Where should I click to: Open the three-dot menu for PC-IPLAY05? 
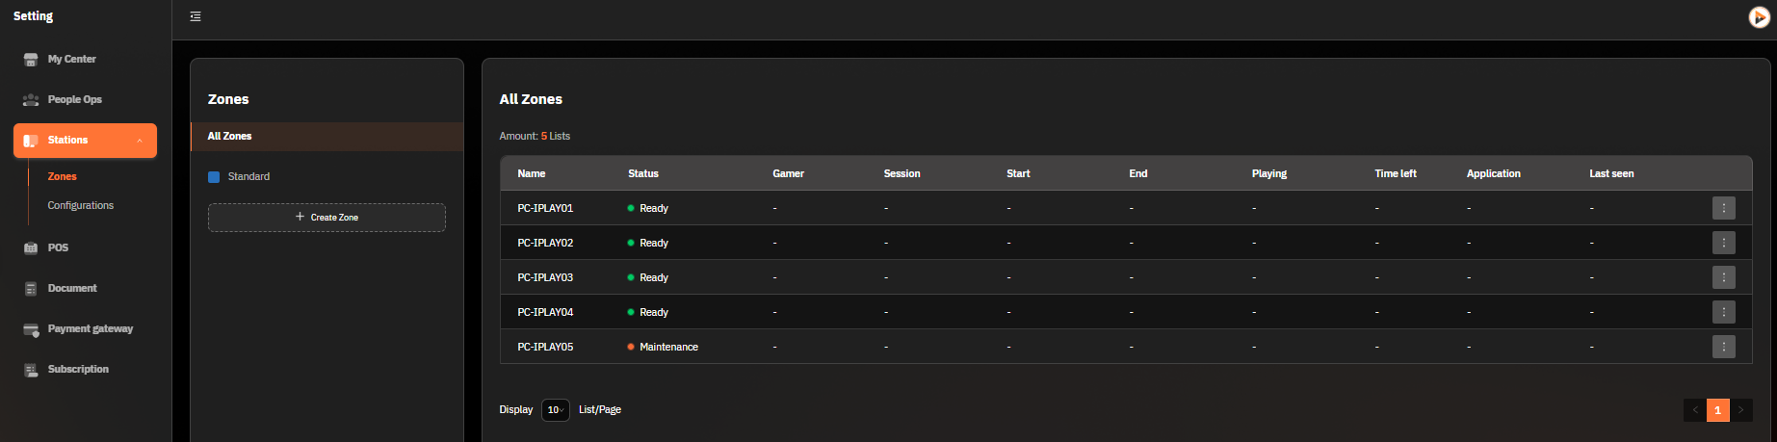tap(1724, 347)
